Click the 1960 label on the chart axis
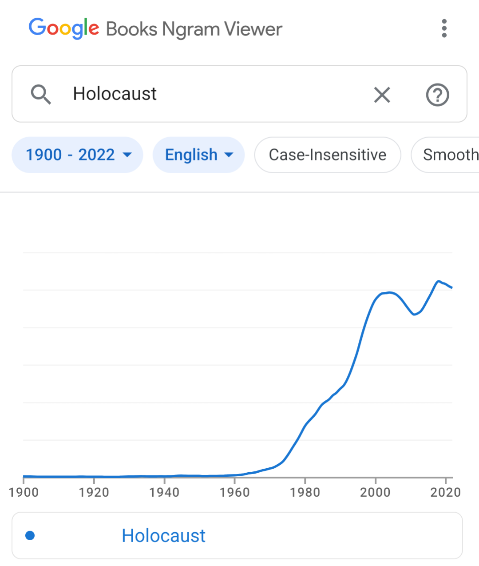The height and width of the screenshot is (566, 479). [x=234, y=492]
